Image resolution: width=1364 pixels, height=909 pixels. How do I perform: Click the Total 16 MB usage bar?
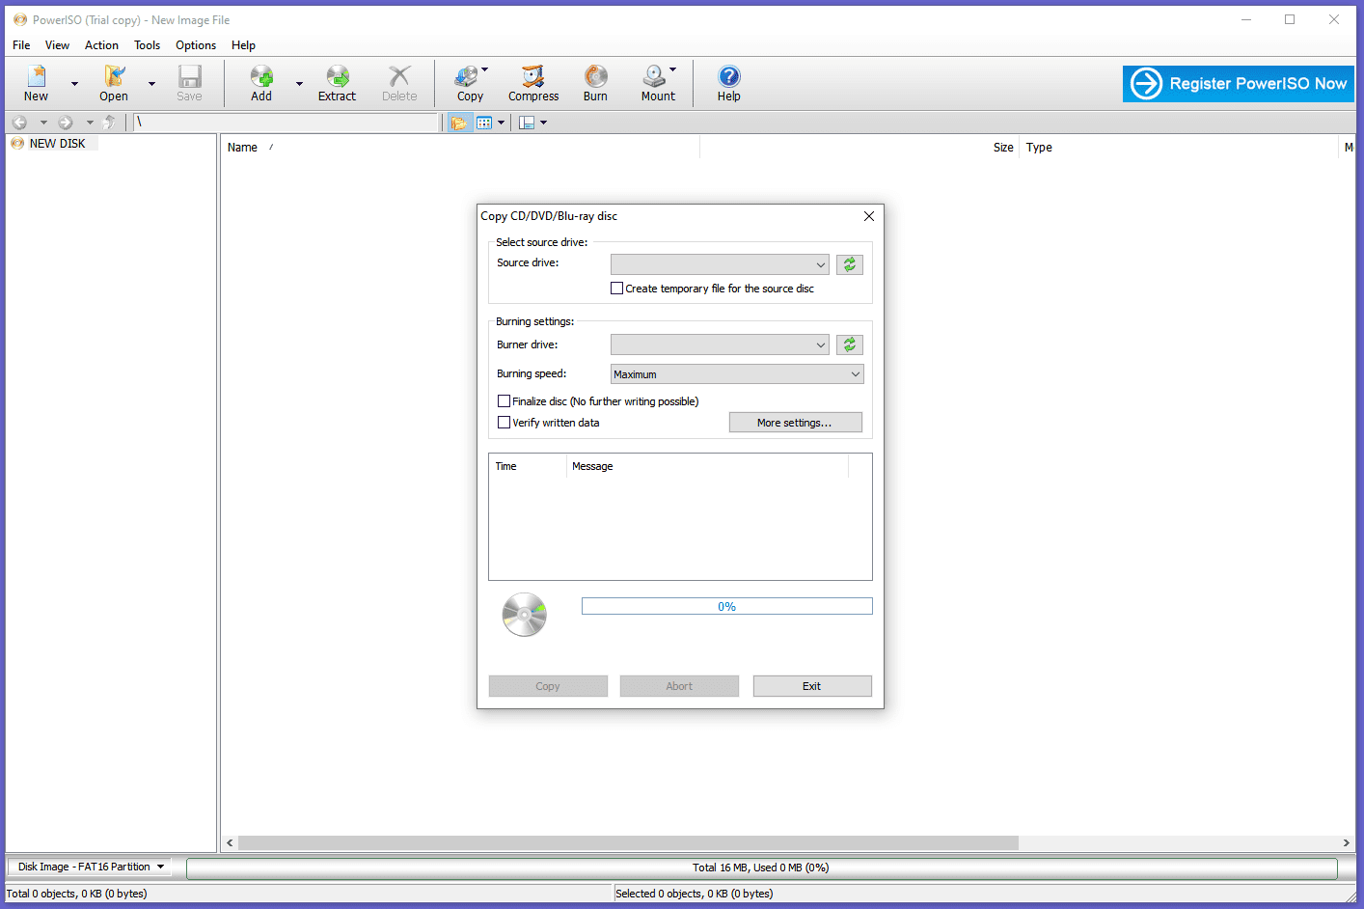[761, 868]
